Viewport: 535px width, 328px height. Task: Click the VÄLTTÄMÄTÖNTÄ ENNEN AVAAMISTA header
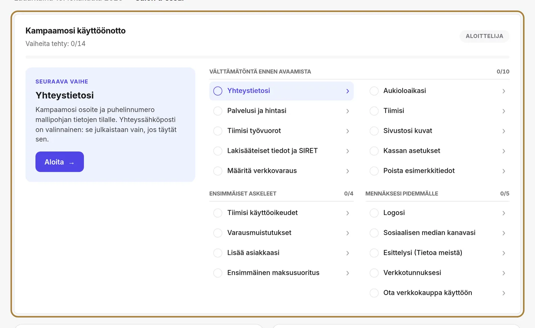pos(260,71)
